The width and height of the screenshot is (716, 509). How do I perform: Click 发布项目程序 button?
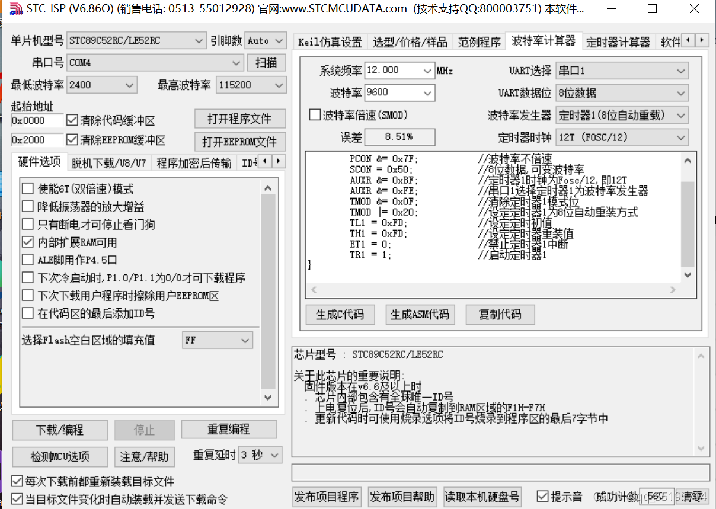(x=327, y=497)
